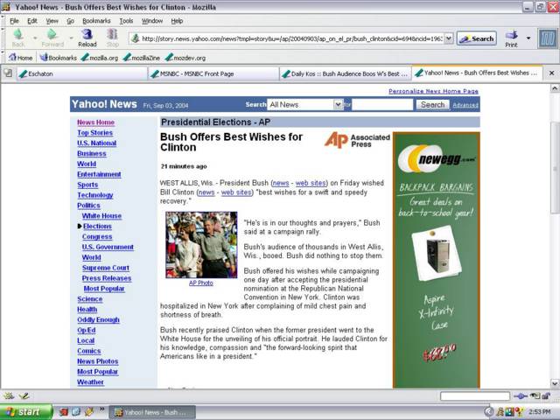The width and height of the screenshot is (560, 420).
Task: Click the Mozilla throbber logo
Action: 548,38
